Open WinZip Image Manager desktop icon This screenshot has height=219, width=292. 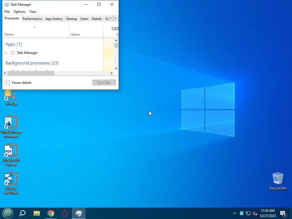[x=11, y=127]
